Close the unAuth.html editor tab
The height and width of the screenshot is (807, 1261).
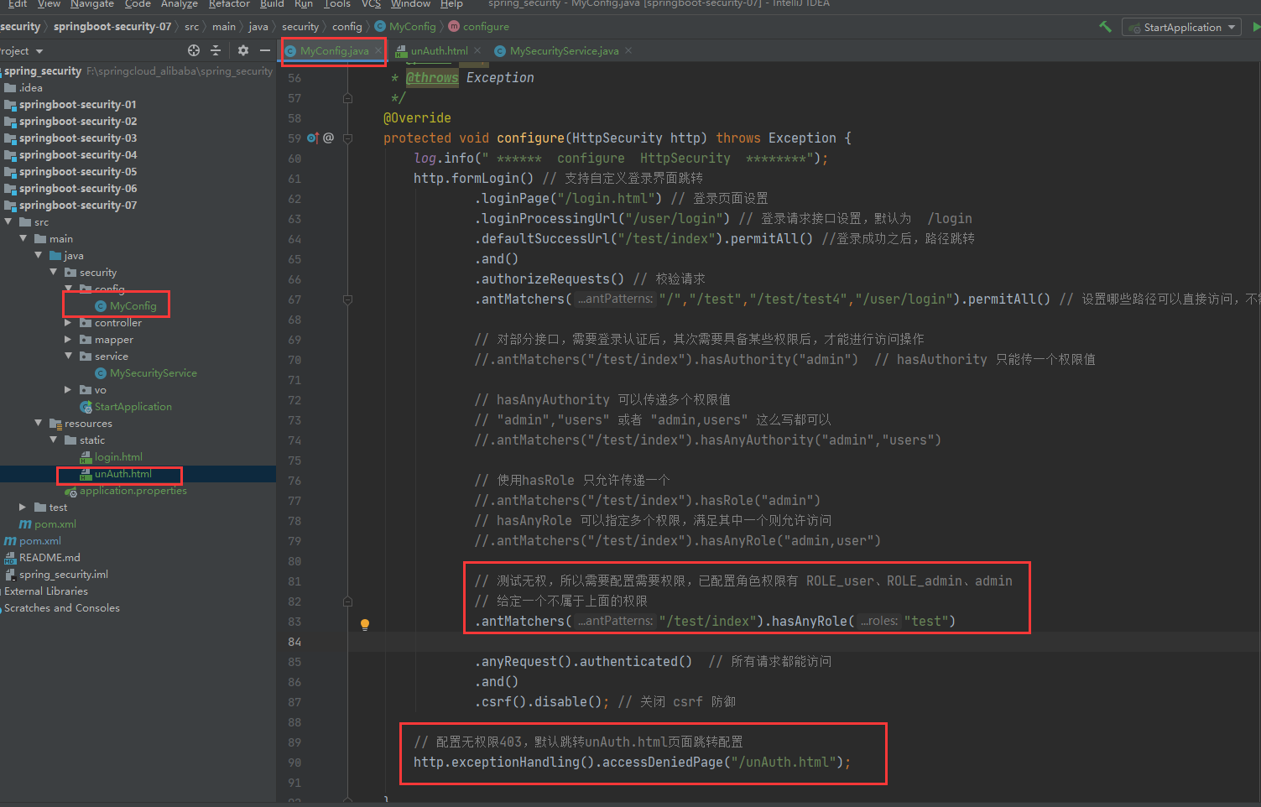coord(475,50)
